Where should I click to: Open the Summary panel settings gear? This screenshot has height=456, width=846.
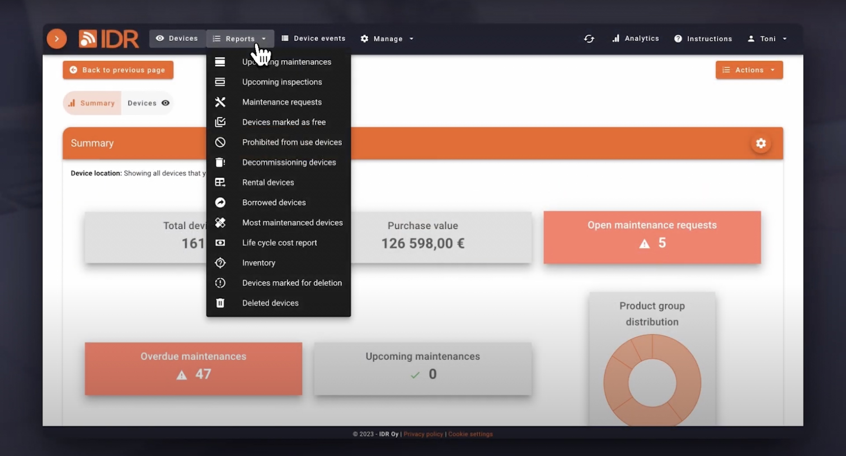coord(761,143)
